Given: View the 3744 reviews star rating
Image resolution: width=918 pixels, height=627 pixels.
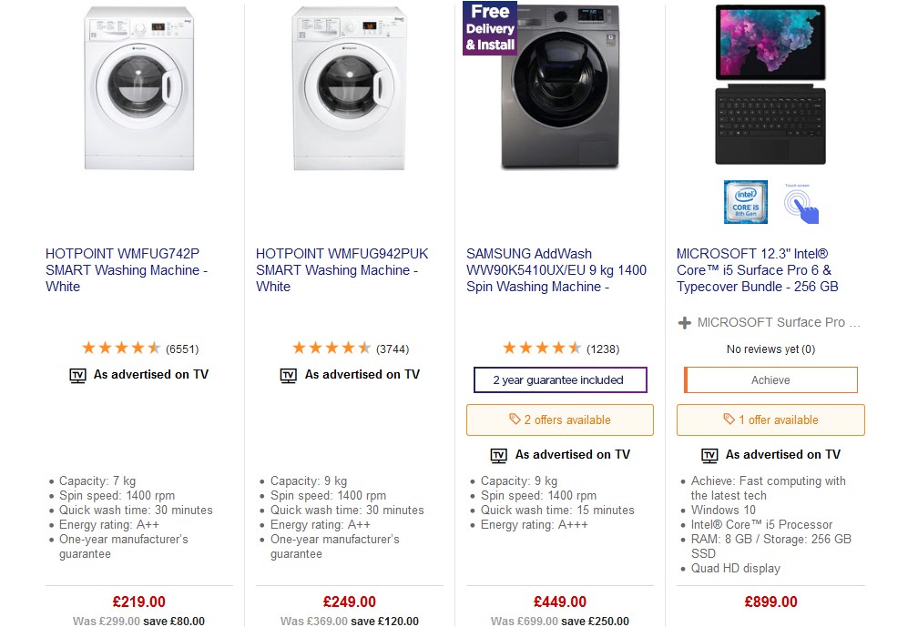Looking at the screenshot, I should [331, 348].
